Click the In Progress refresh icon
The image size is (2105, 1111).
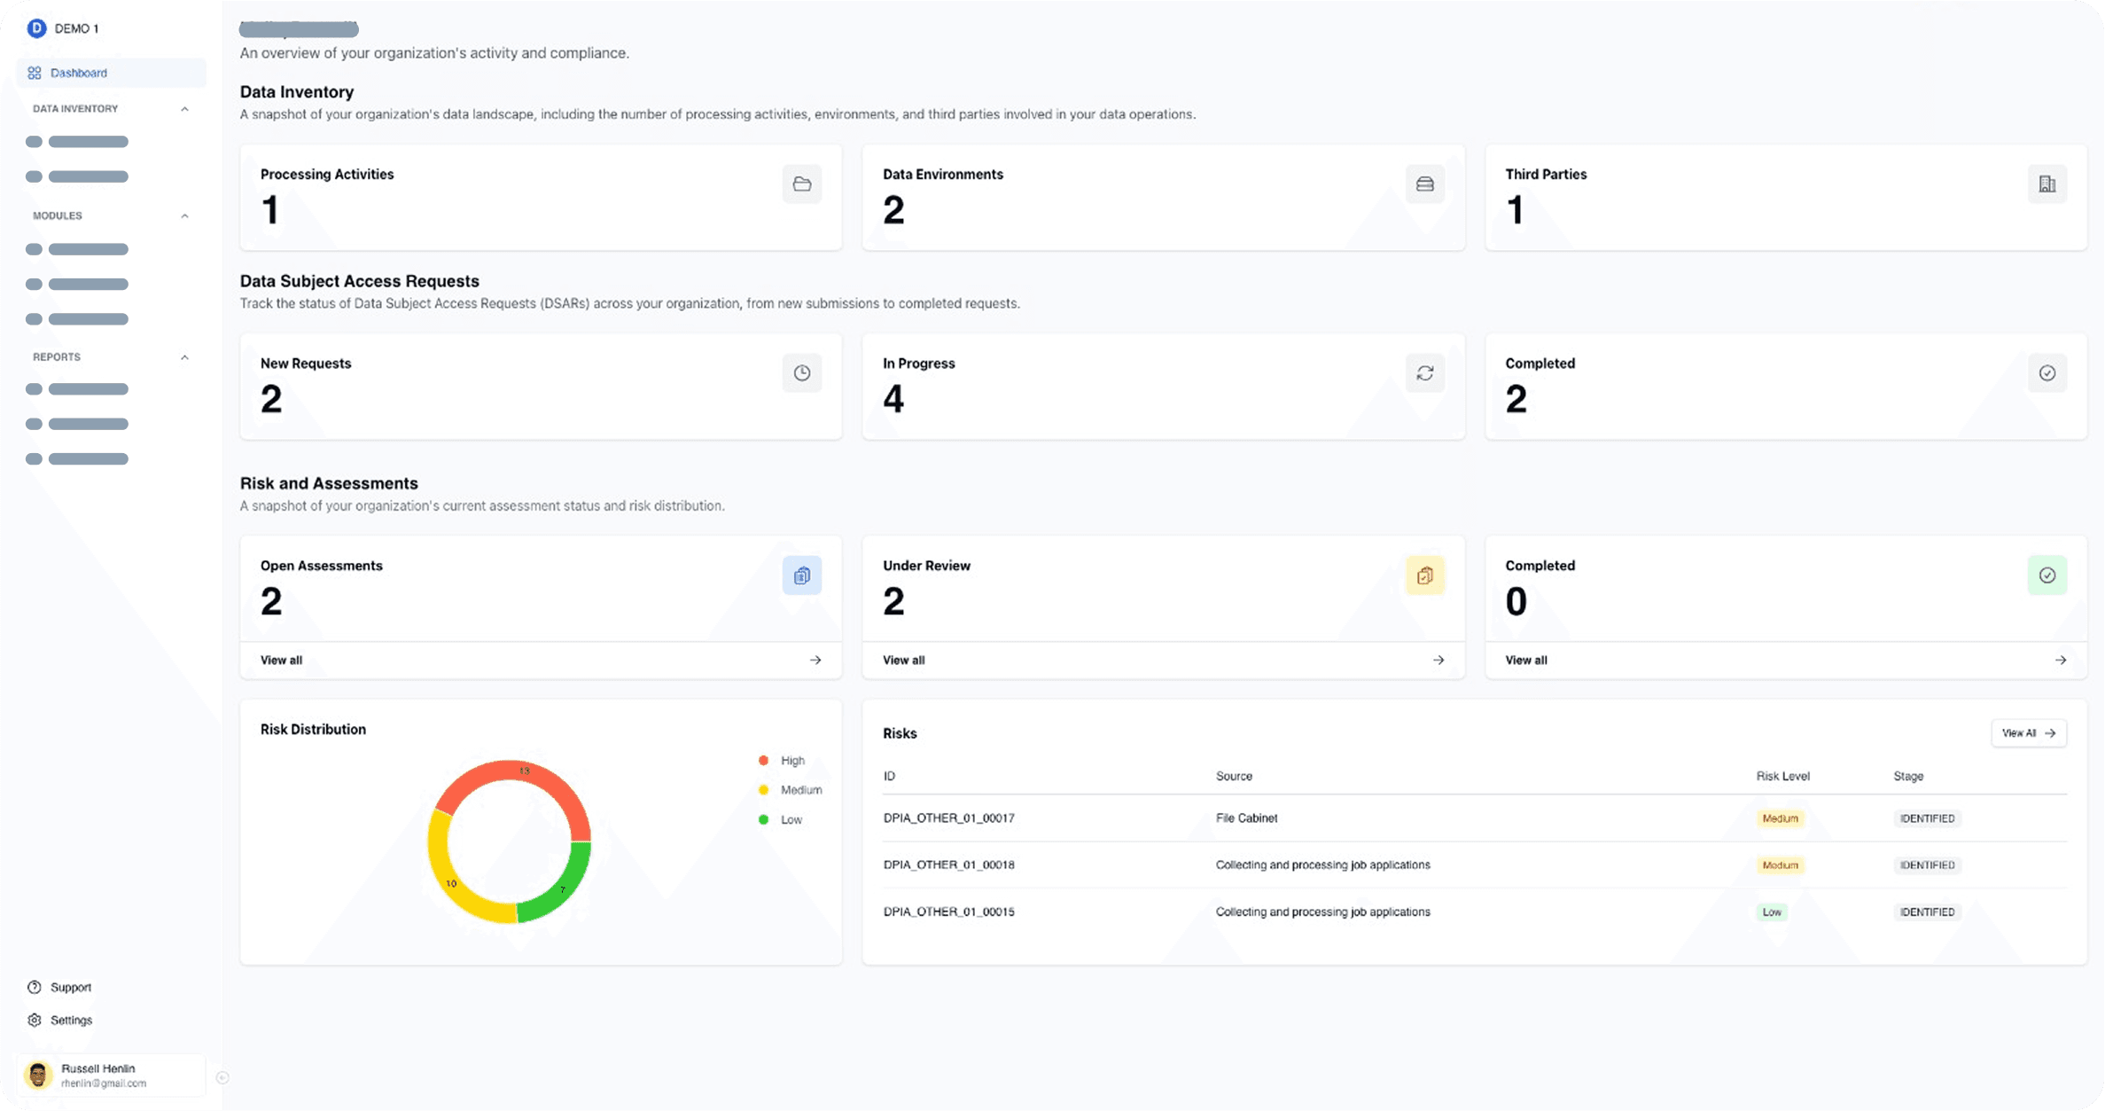(1424, 372)
